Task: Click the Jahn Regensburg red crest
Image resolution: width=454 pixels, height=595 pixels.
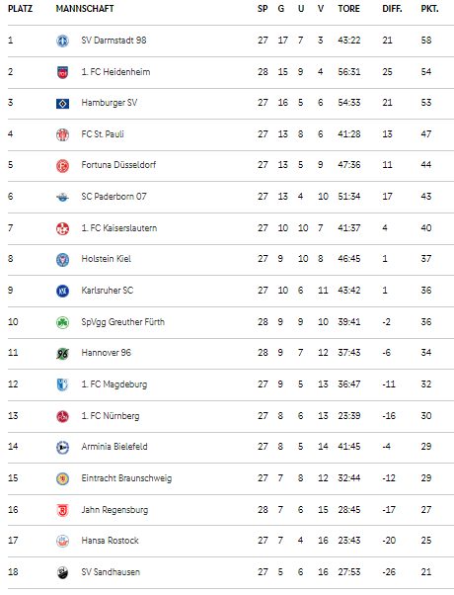Action: click(62, 510)
